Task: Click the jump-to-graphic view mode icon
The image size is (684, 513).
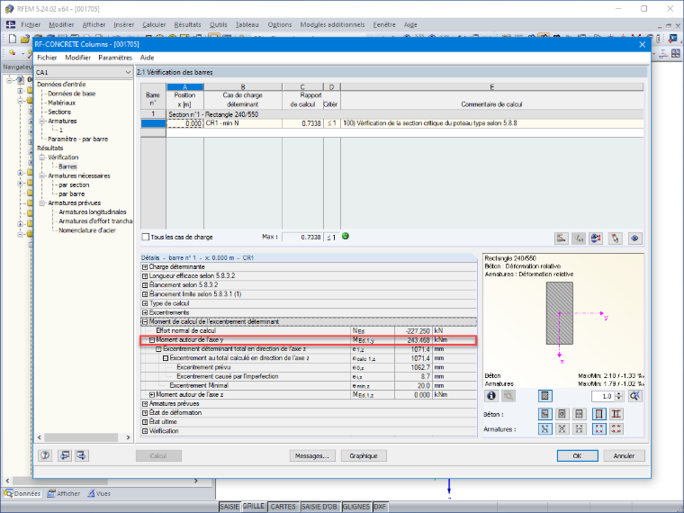Action: pos(596,238)
